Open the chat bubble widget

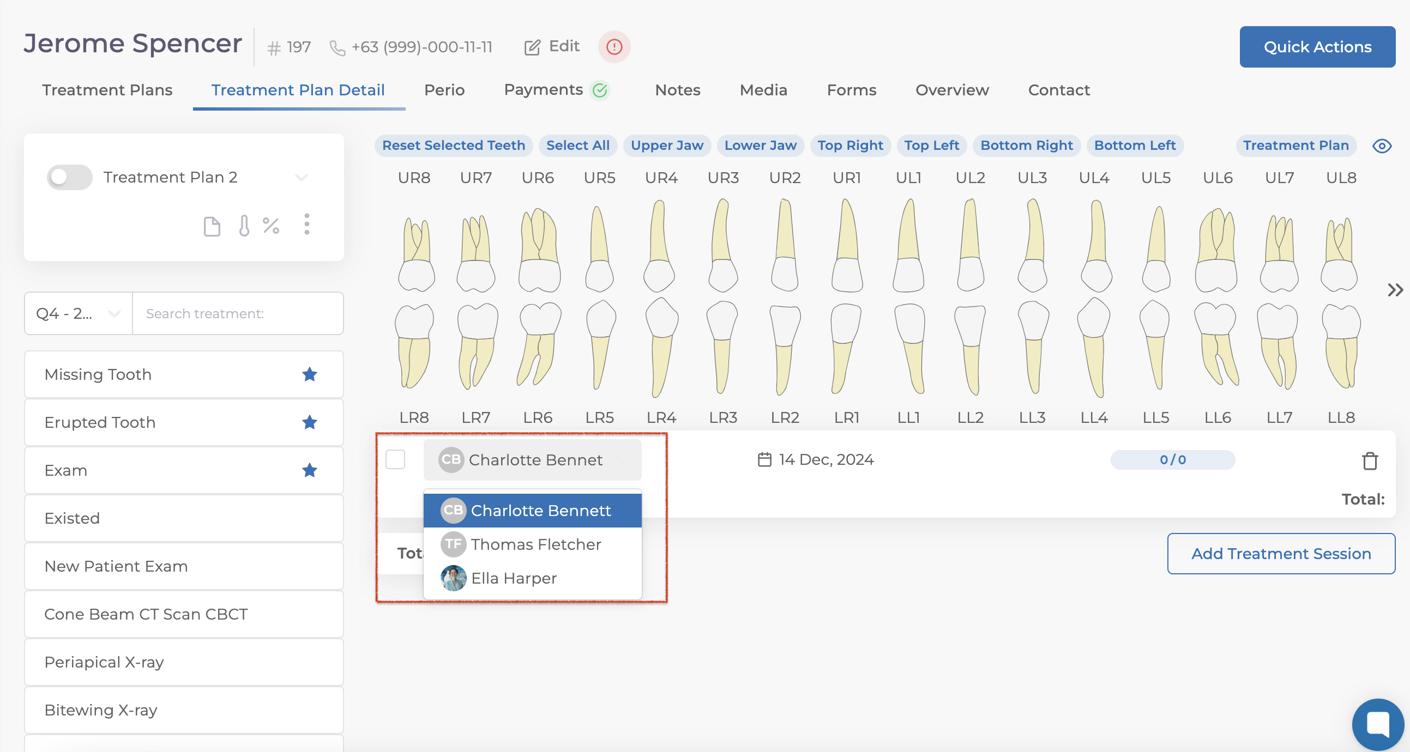[1377, 724]
